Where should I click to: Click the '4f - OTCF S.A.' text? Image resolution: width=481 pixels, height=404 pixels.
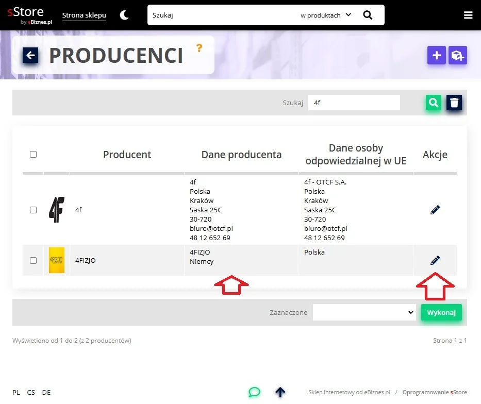325,182
